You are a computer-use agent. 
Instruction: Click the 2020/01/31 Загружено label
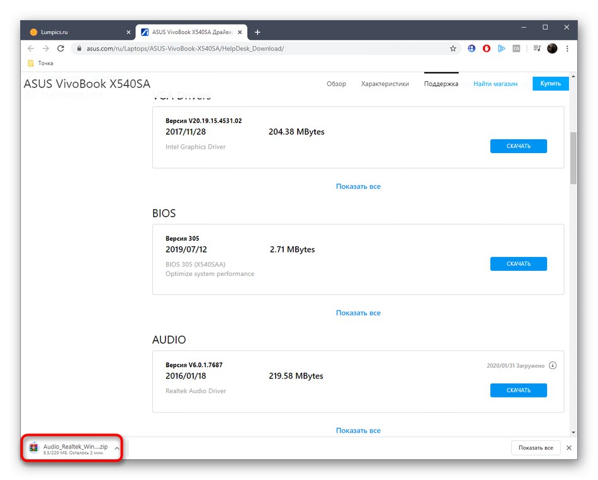click(516, 365)
